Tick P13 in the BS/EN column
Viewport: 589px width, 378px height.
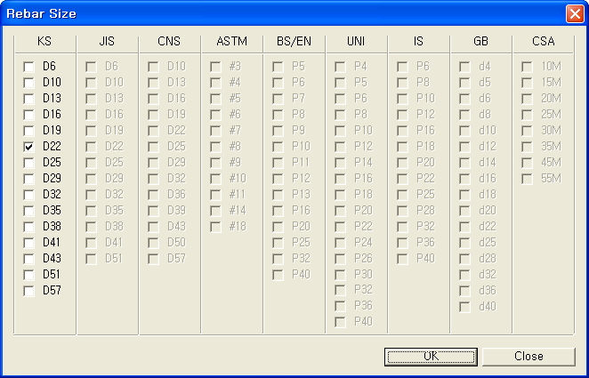tap(278, 195)
